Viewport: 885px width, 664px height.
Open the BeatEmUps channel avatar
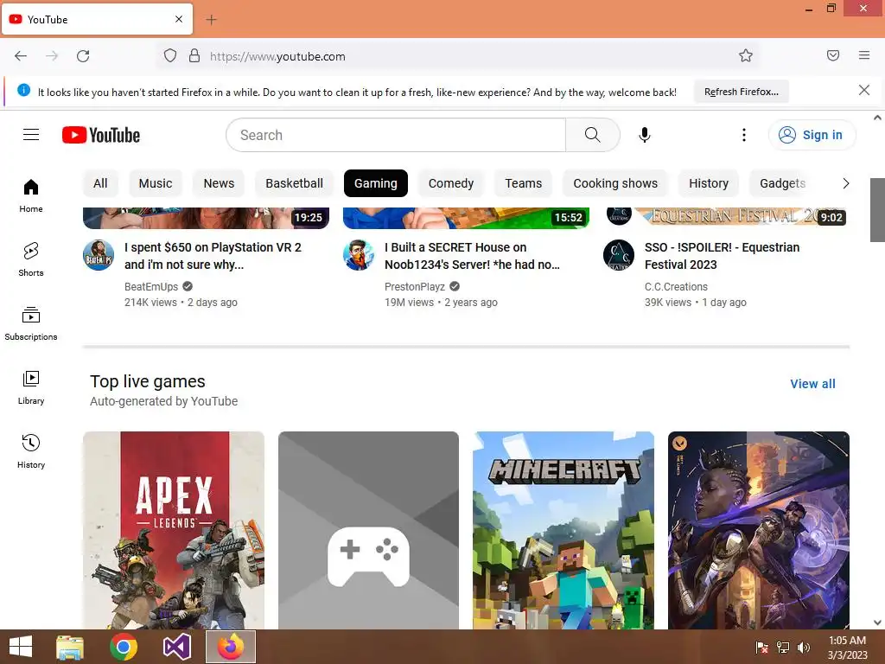pyautogui.click(x=99, y=255)
